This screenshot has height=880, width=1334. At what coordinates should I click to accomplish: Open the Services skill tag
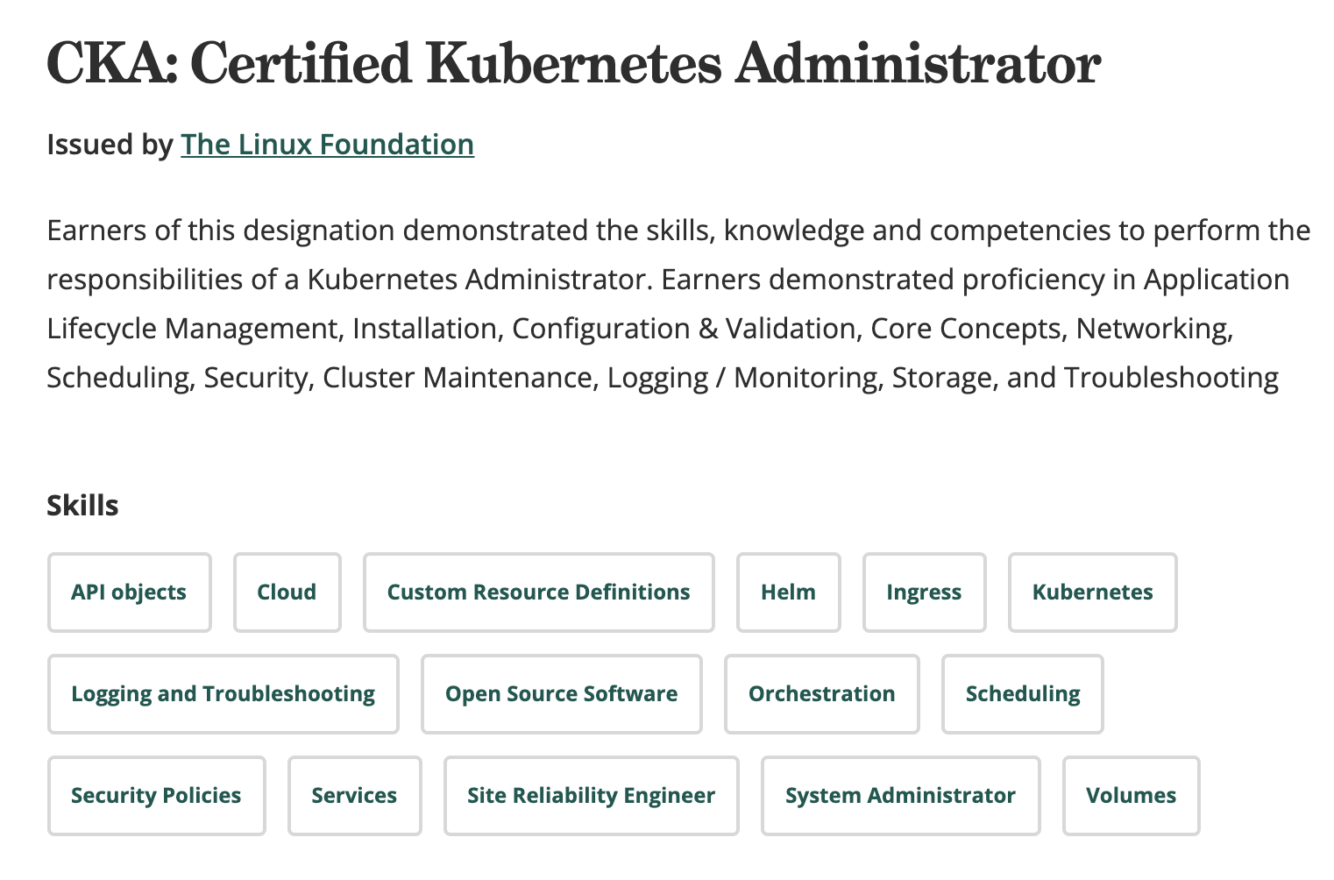tap(355, 796)
